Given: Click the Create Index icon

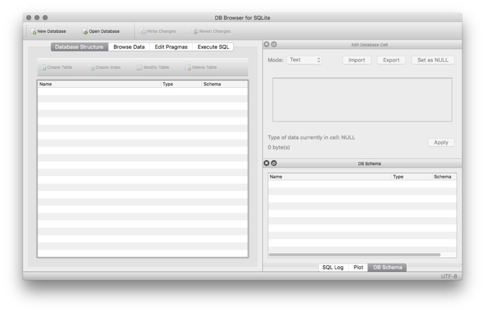Looking at the screenshot, I should [x=91, y=67].
